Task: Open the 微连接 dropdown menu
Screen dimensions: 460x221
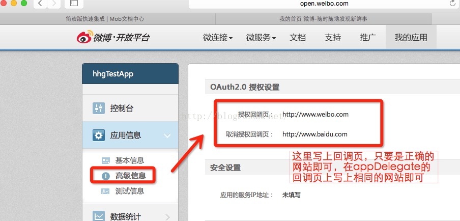Action: [218, 38]
